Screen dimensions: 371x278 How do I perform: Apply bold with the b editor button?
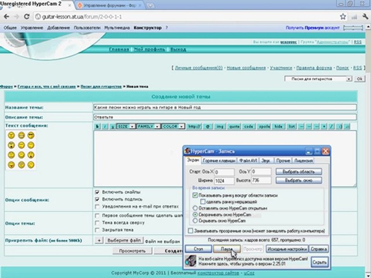(97, 127)
